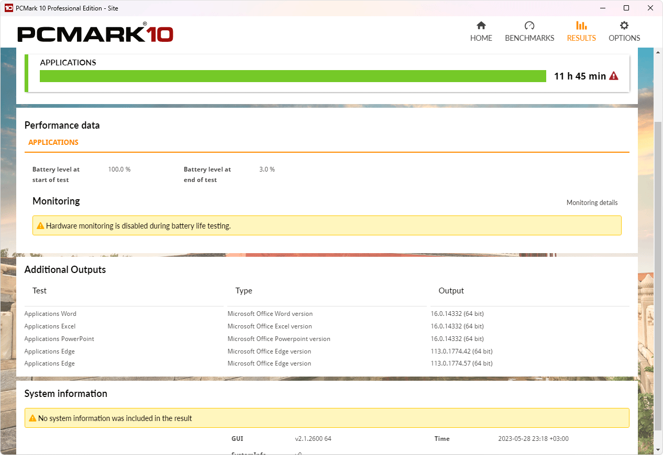Click scrollbar down arrow

coord(658,450)
